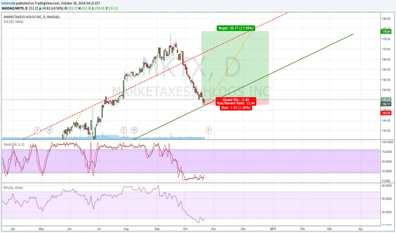Click the 25.0000 Stoch scale label
The width and height of the screenshot is (396, 233).
point(386,171)
